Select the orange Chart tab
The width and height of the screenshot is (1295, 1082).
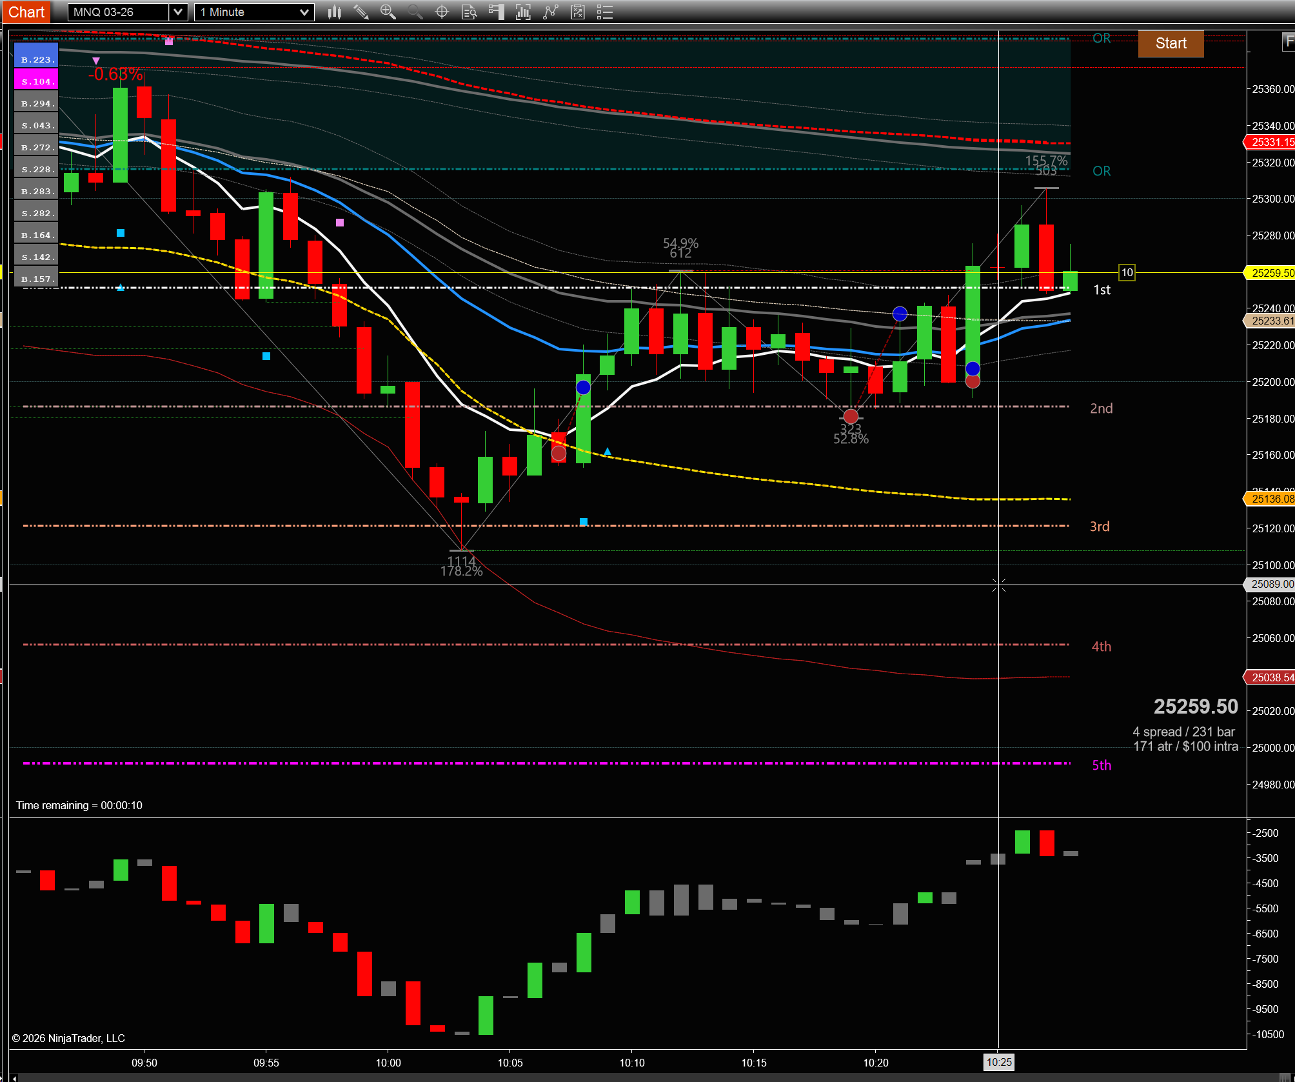pos(26,12)
